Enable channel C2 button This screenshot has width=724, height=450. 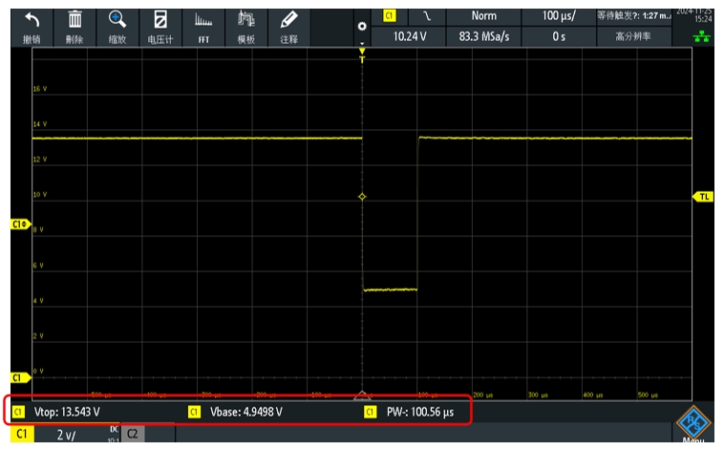(133, 435)
